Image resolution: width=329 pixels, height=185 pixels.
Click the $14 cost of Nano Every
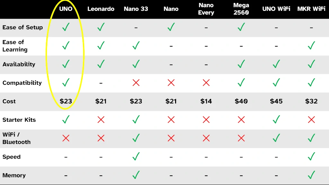(x=206, y=101)
